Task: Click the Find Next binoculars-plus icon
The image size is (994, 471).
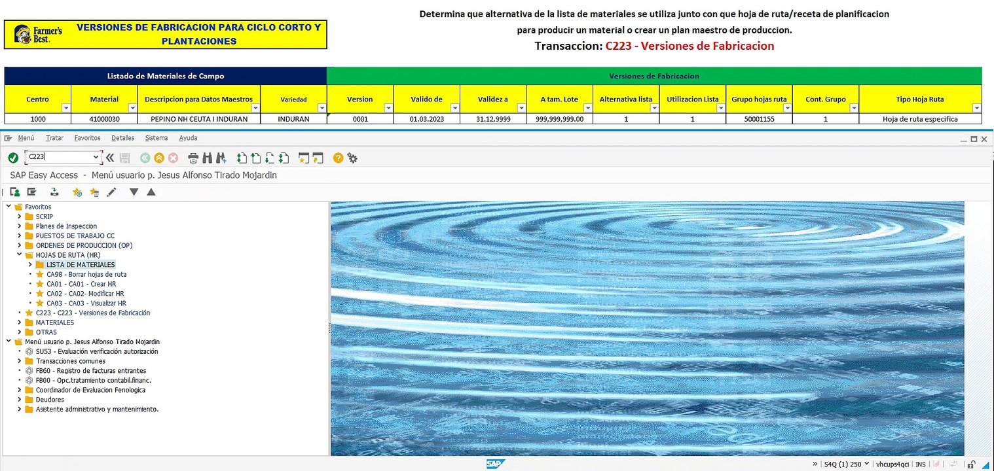Action: pos(221,158)
